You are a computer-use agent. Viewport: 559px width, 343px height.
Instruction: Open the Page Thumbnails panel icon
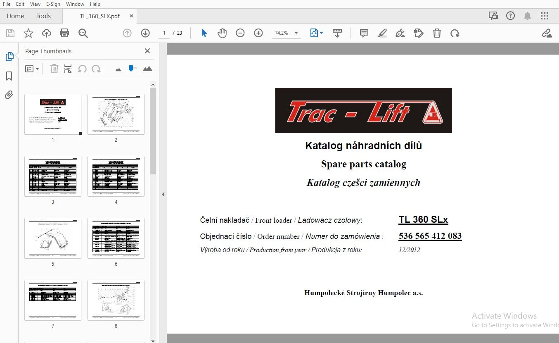pos(9,57)
